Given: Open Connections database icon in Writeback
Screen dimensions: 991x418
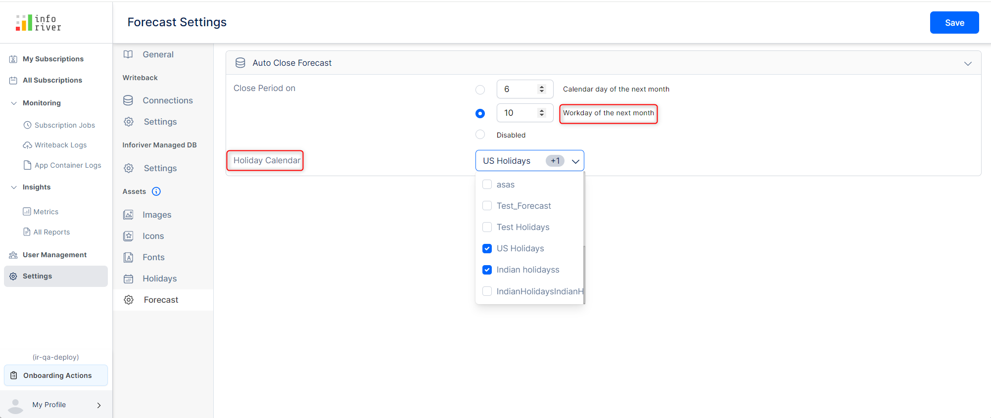Looking at the screenshot, I should pos(128,100).
